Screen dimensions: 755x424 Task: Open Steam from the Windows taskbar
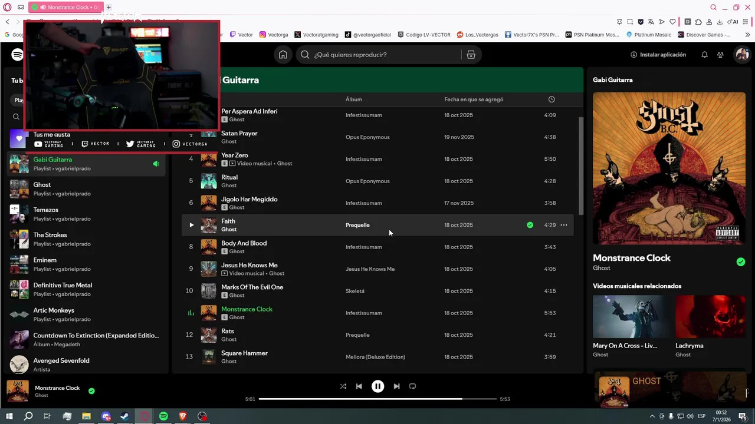tap(125, 416)
